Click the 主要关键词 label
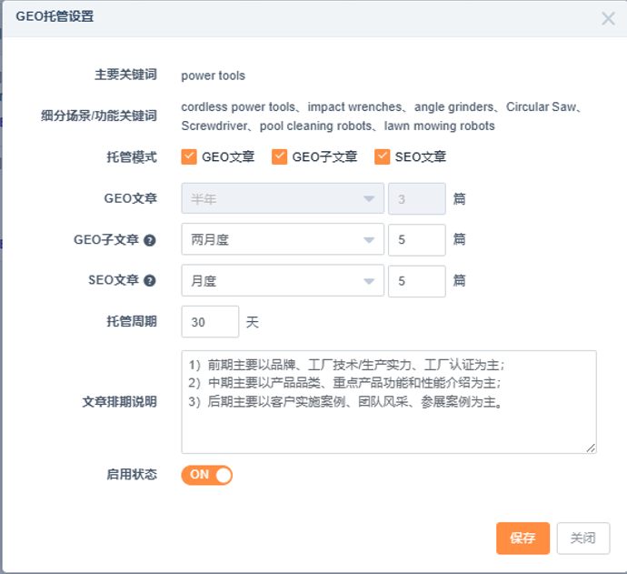 point(125,75)
